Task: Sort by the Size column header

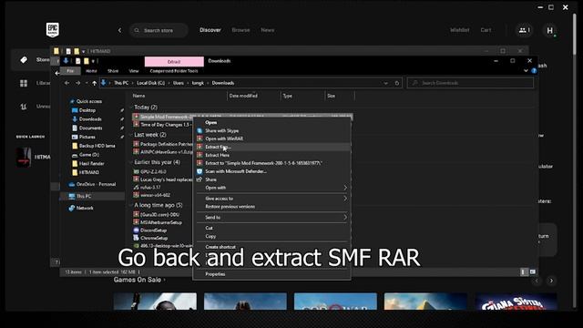Action: click(x=331, y=96)
